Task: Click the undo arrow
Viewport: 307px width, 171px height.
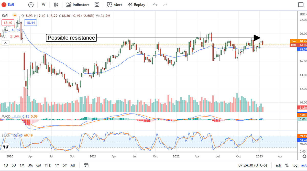Action: (x=155, y=5)
